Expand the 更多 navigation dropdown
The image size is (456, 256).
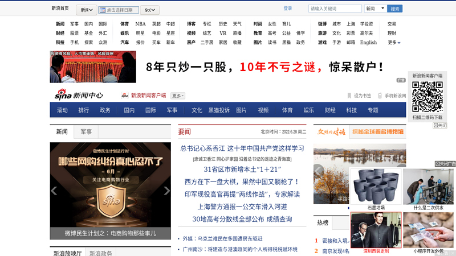coord(394,42)
